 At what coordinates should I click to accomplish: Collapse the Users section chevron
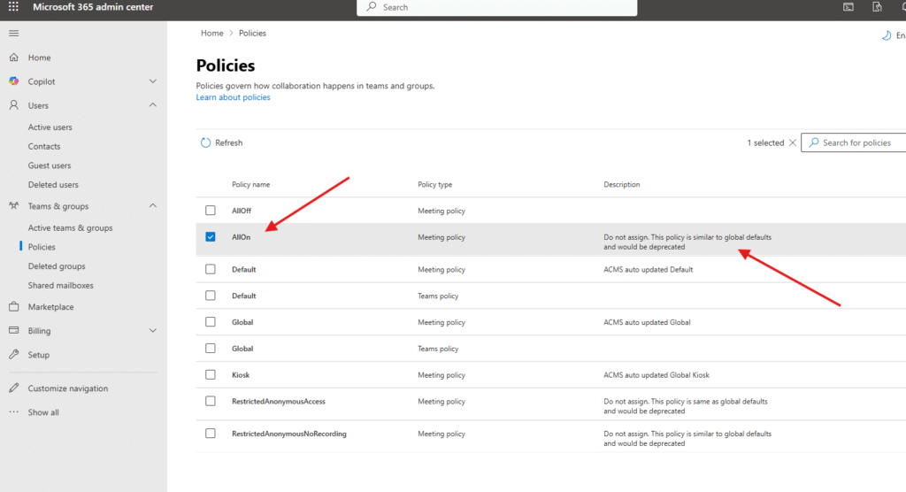click(x=152, y=105)
